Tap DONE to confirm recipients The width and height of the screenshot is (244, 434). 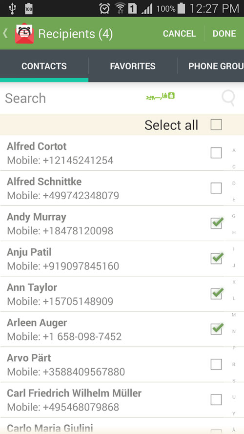tap(224, 34)
